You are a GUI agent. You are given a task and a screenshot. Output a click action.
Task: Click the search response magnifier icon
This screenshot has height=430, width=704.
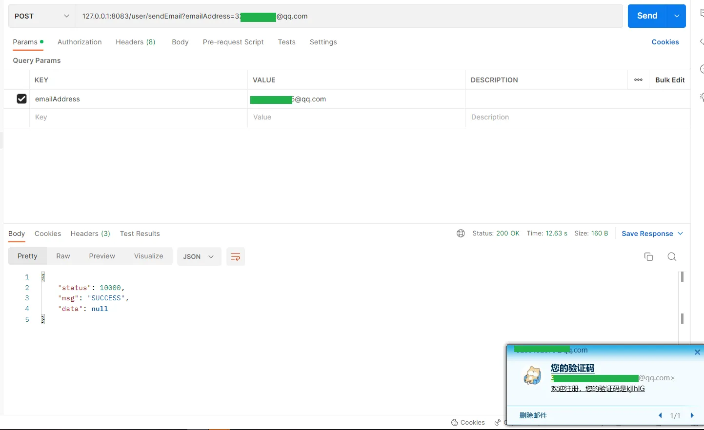click(x=672, y=257)
